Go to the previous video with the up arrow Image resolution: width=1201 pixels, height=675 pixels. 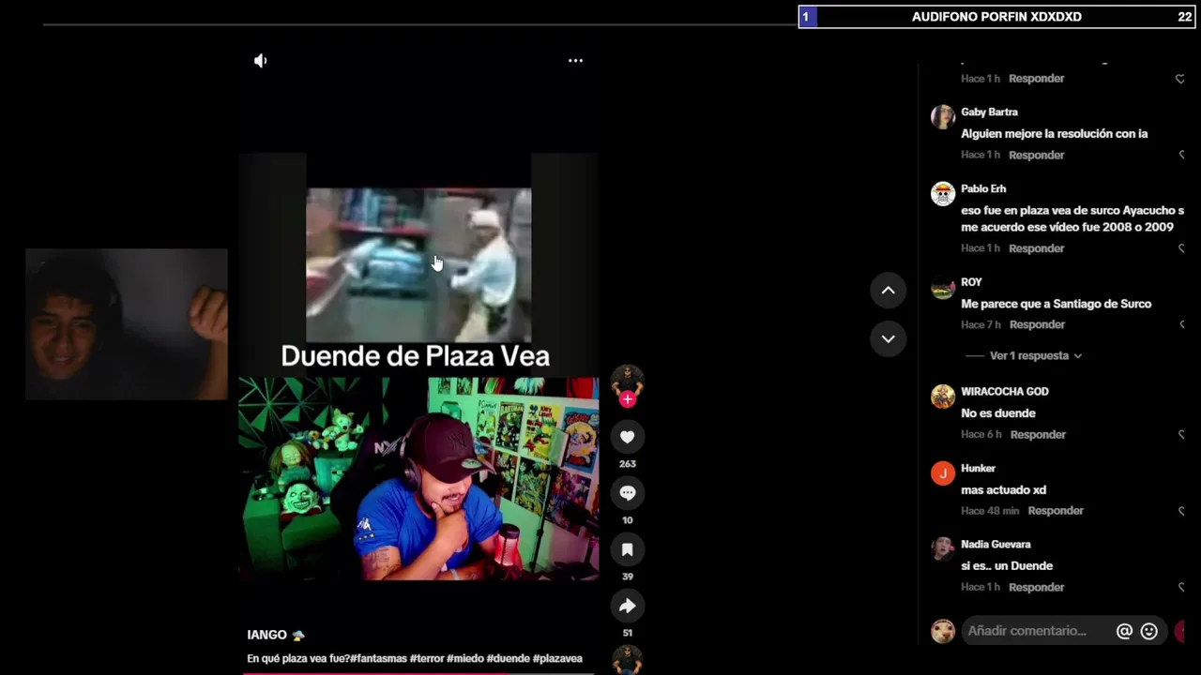point(888,291)
